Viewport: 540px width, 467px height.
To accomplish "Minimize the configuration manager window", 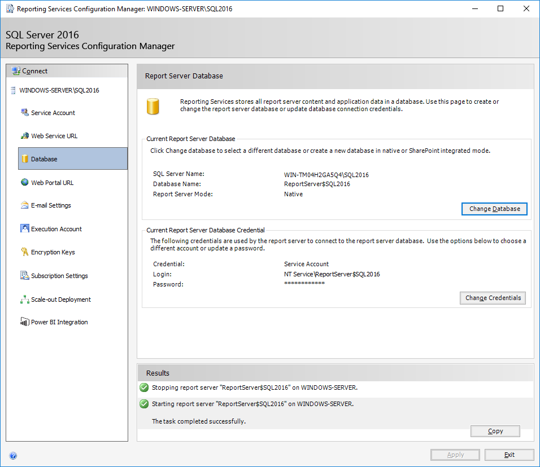I will [x=475, y=8].
